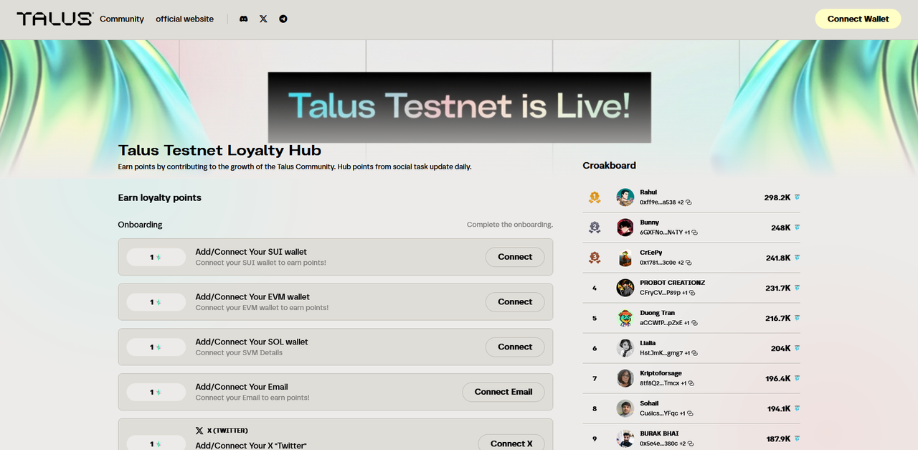Open the Telegram icon in header
This screenshot has width=918, height=450.
pos(283,19)
